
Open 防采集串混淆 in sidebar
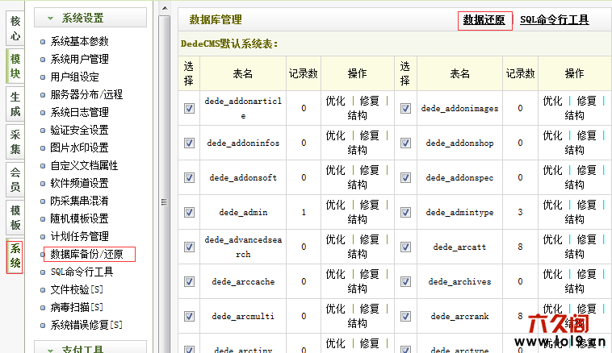click(x=79, y=201)
